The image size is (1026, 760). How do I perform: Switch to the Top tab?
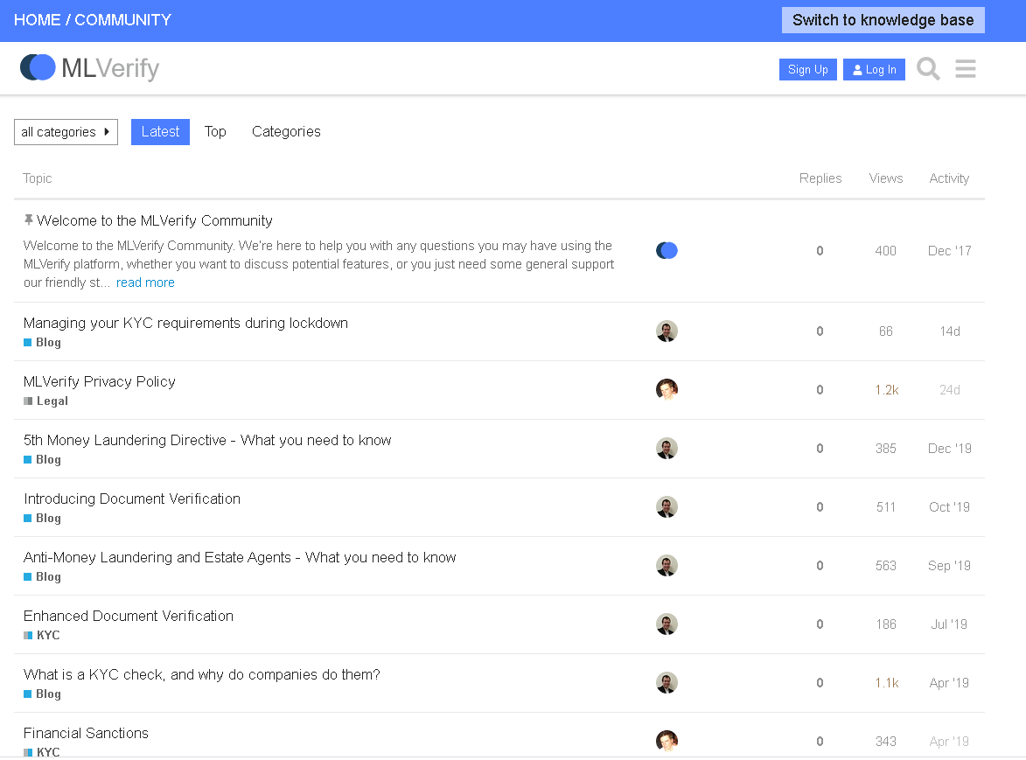pyautogui.click(x=215, y=132)
